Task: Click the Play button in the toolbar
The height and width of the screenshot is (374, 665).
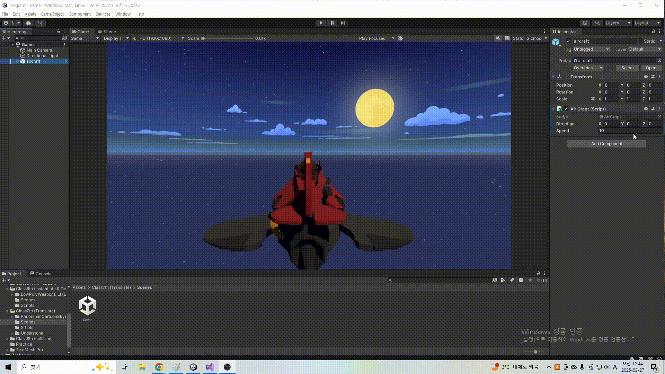Action: [321, 23]
